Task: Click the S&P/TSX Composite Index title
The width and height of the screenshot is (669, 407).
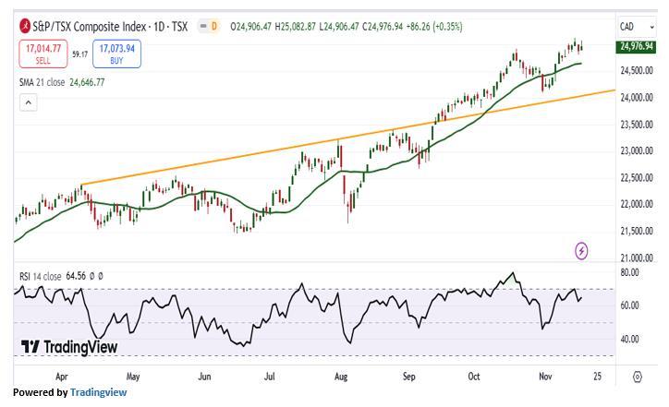Action: [110, 27]
